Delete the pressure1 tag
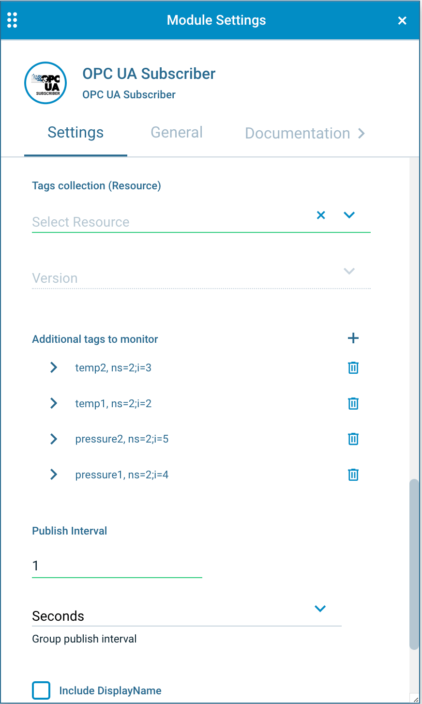Viewport: 422px width, 704px height. coord(353,474)
